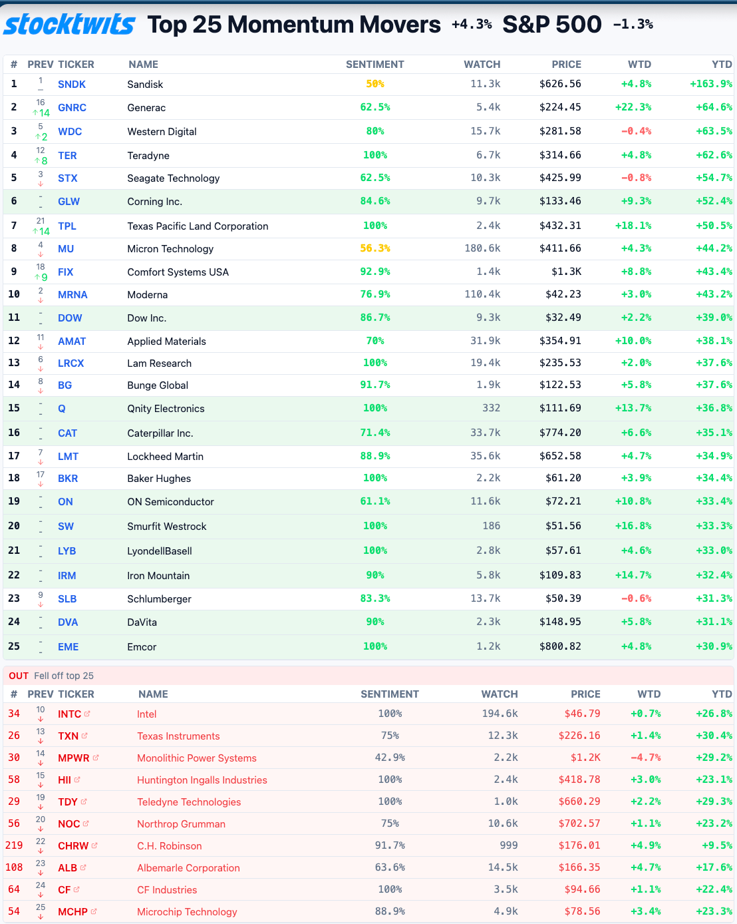Click Caterpillar's $774.20 price
This screenshot has width=737, height=924.
[x=560, y=433]
